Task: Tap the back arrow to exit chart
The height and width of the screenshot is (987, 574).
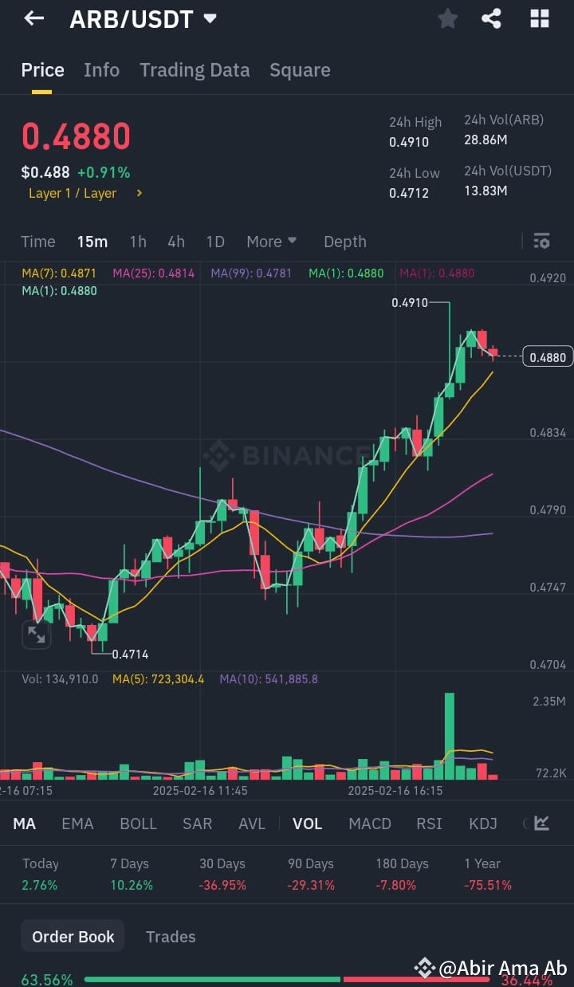Action: [33, 18]
